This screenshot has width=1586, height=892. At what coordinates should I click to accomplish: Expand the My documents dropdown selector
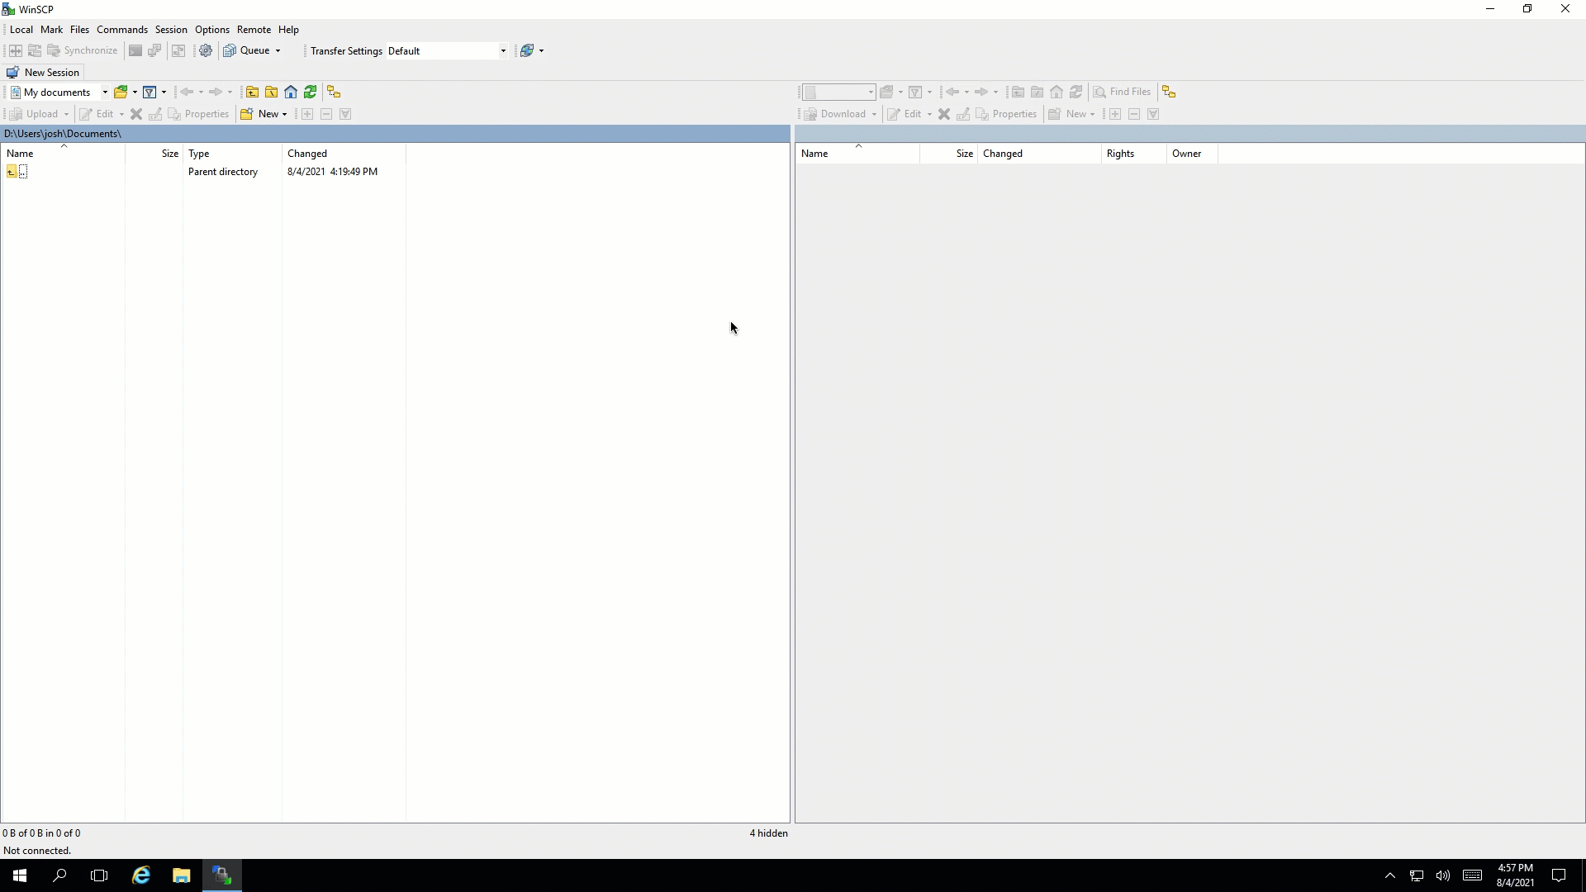pyautogui.click(x=105, y=92)
